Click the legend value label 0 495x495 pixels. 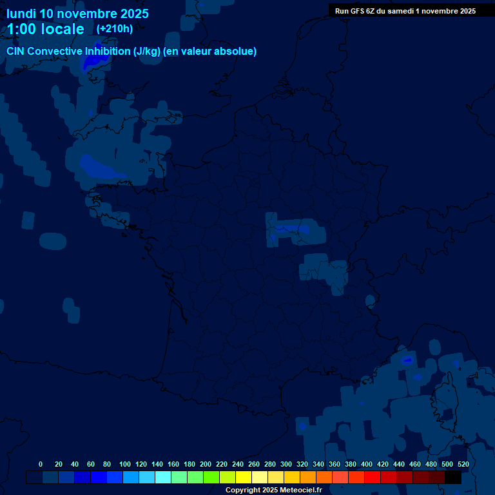(x=41, y=464)
